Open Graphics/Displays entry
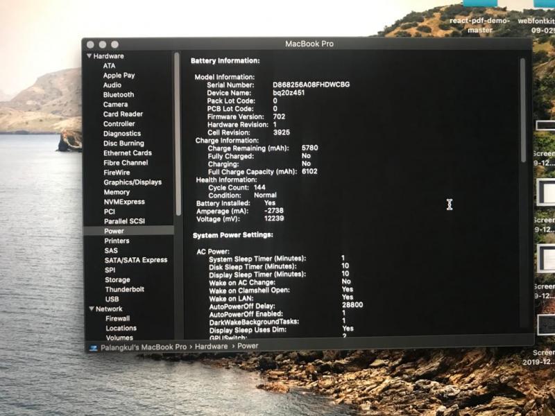 133,182
